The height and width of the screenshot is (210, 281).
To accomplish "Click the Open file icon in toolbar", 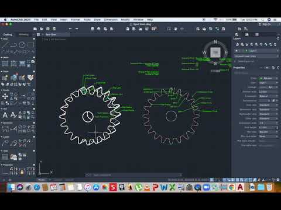I will click(42, 29).
